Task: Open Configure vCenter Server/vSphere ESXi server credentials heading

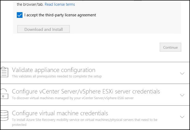Action: pyautogui.click(x=86, y=92)
